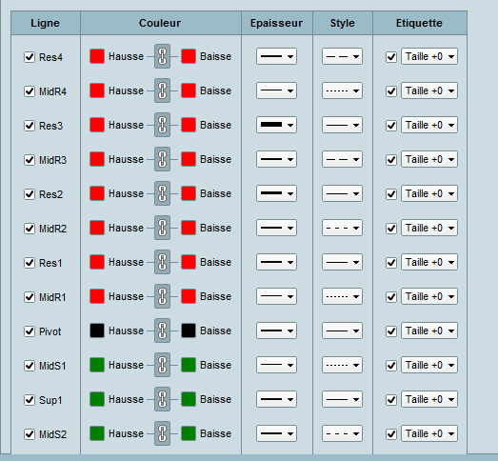Open the Taille +0 dropdown for MidS1
This screenshot has height=461, width=498.
pyautogui.click(x=429, y=365)
